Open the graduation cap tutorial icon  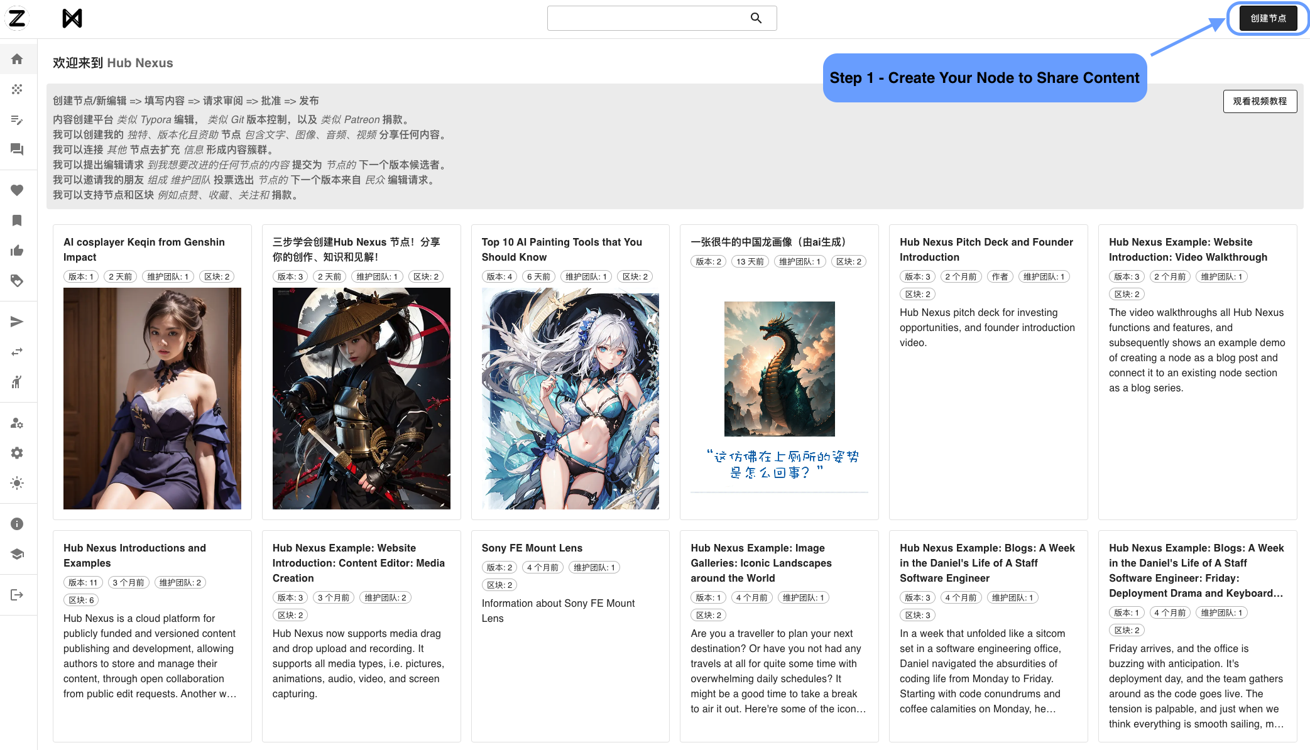pyautogui.click(x=17, y=554)
